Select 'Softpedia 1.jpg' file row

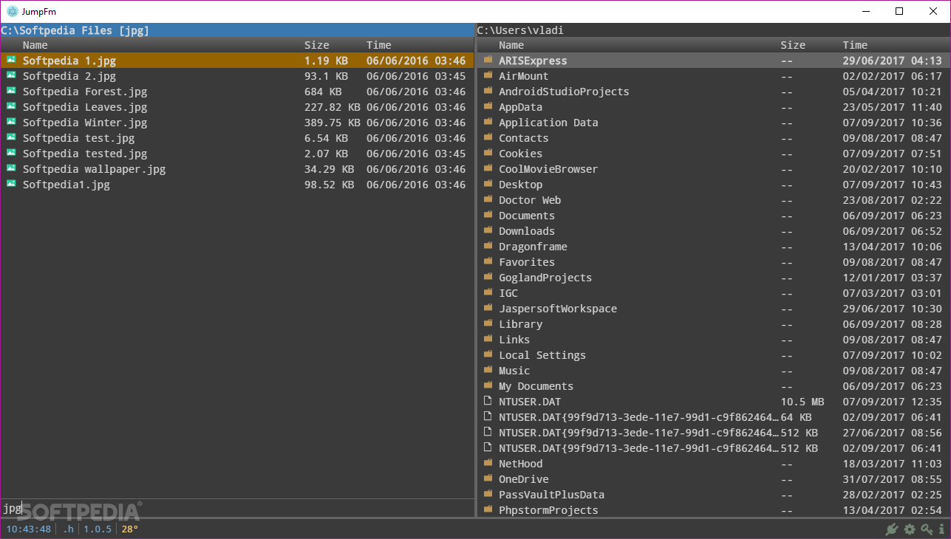[236, 61]
